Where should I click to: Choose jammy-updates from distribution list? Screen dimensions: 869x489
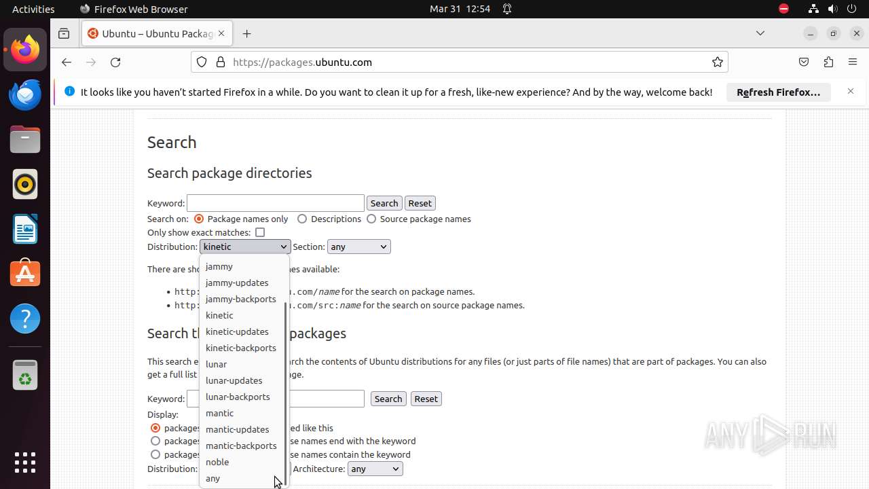point(242,283)
